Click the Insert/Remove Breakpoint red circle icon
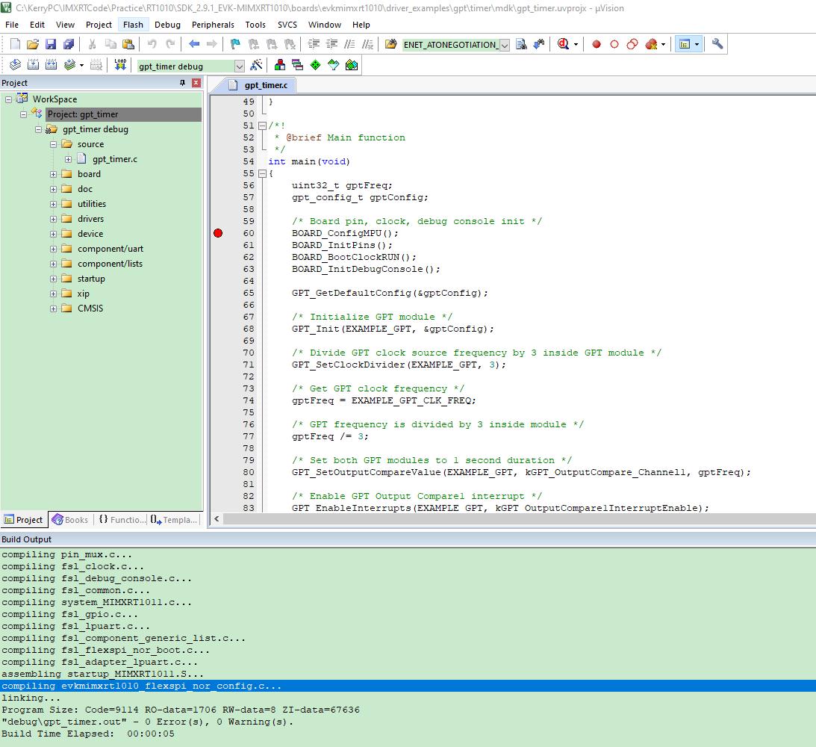 coord(597,44)
